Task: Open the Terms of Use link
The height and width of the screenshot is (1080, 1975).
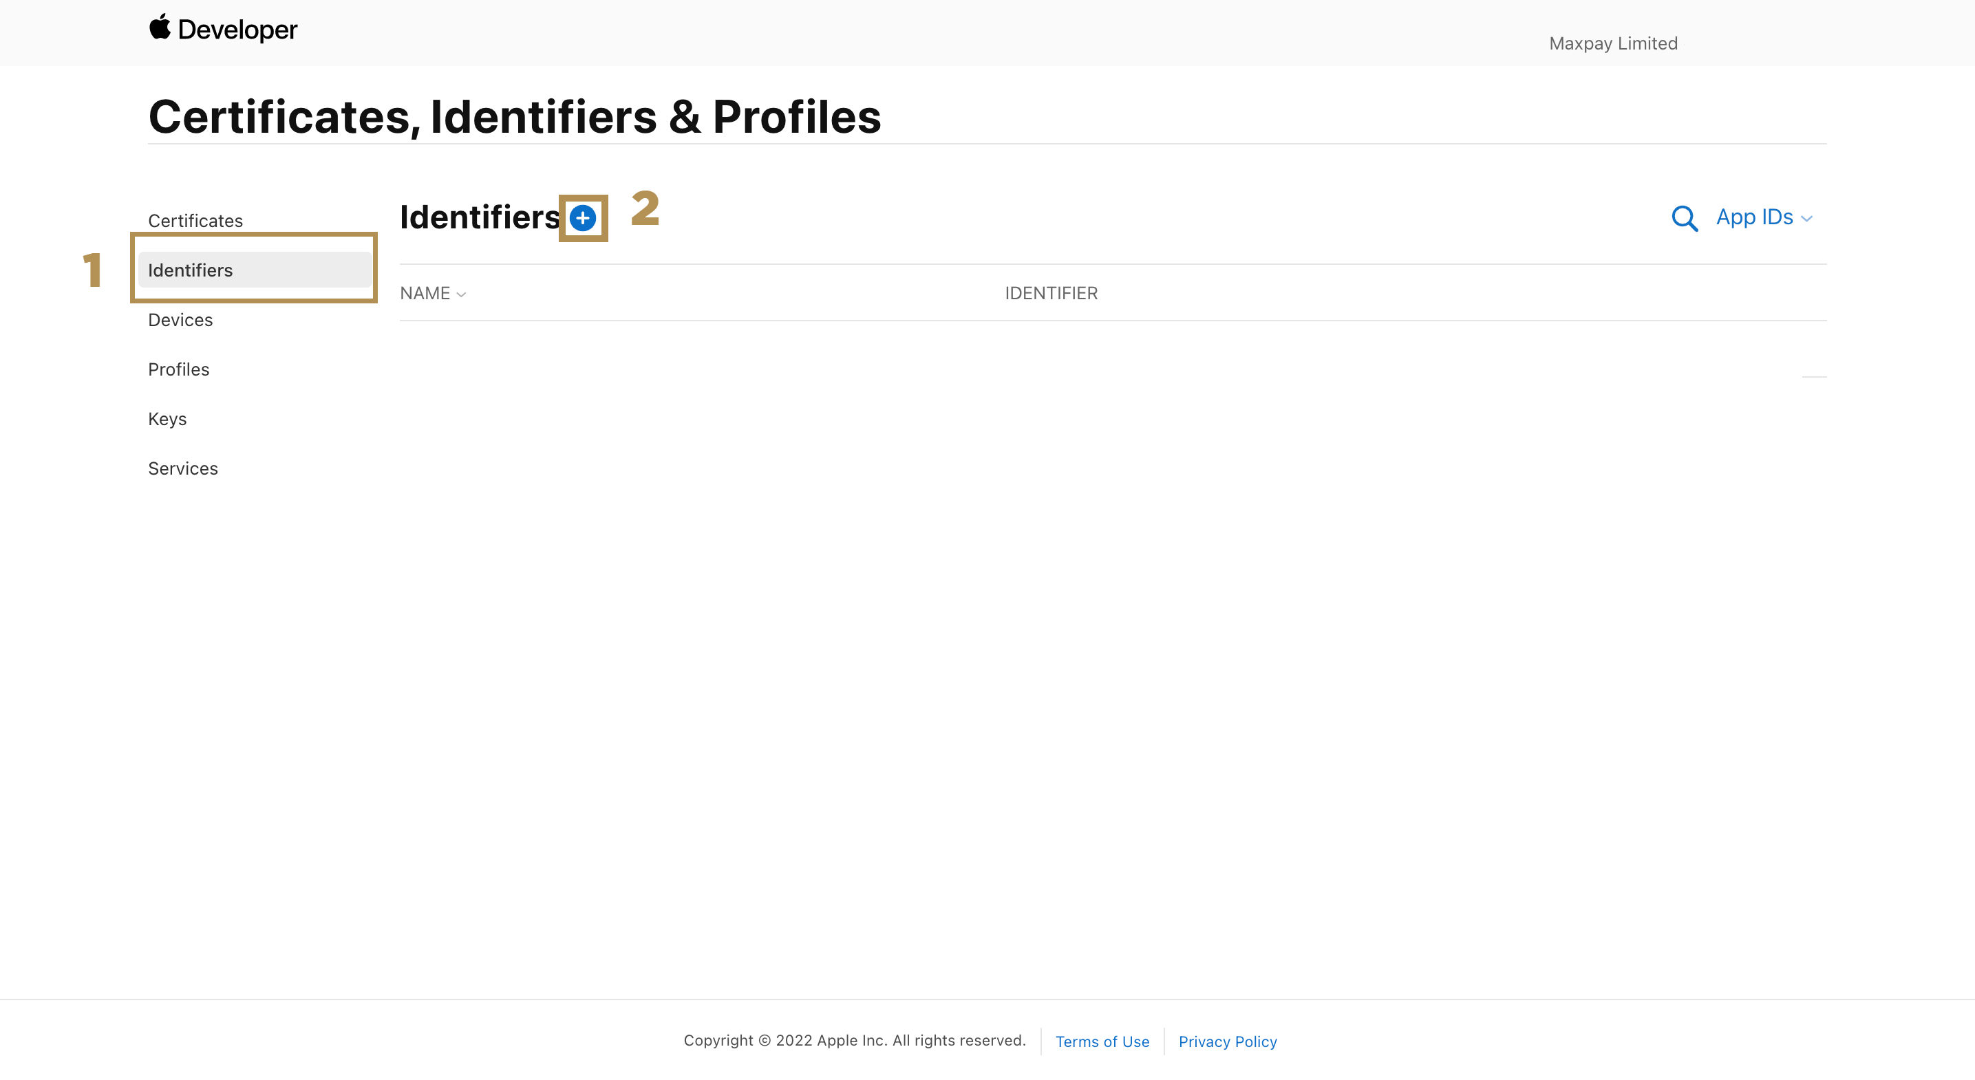Action: pos(1102,1041)
